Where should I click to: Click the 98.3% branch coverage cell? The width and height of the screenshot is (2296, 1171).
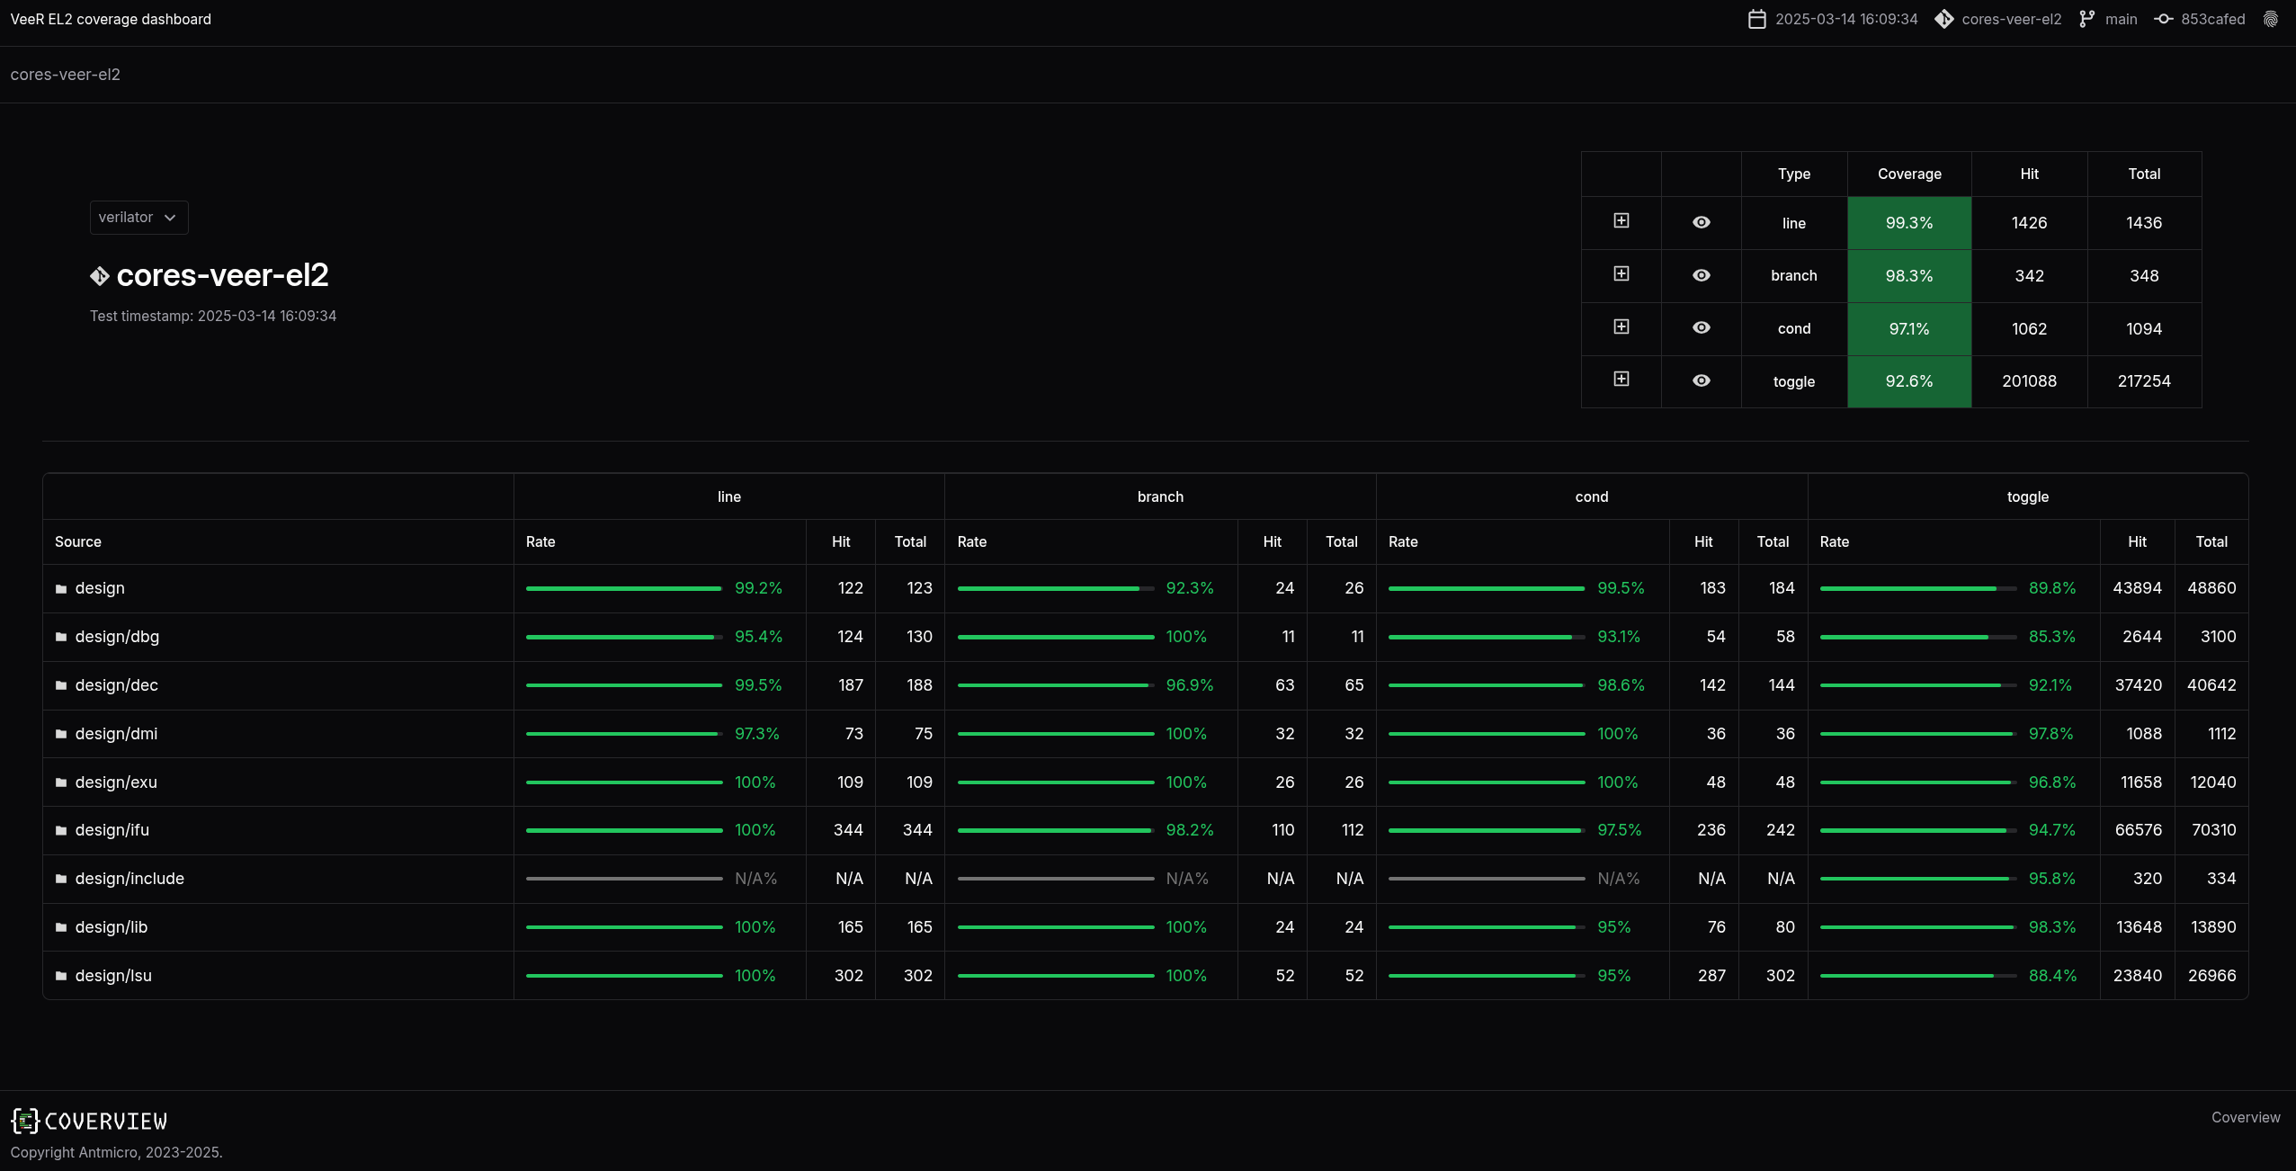coord(1909,276)
